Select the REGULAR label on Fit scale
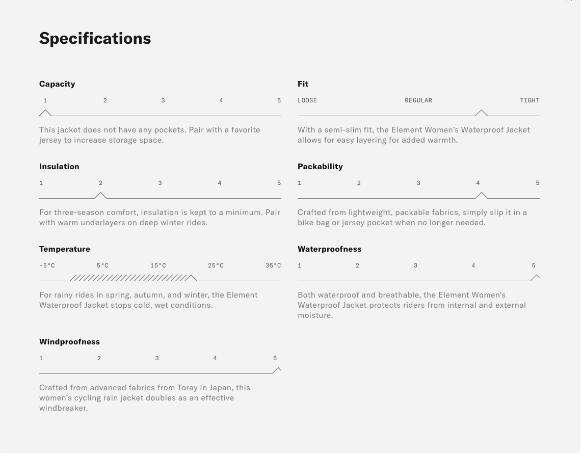Image resolution: width=583 pixels, height=457 pixels. (x=418, y=100)
